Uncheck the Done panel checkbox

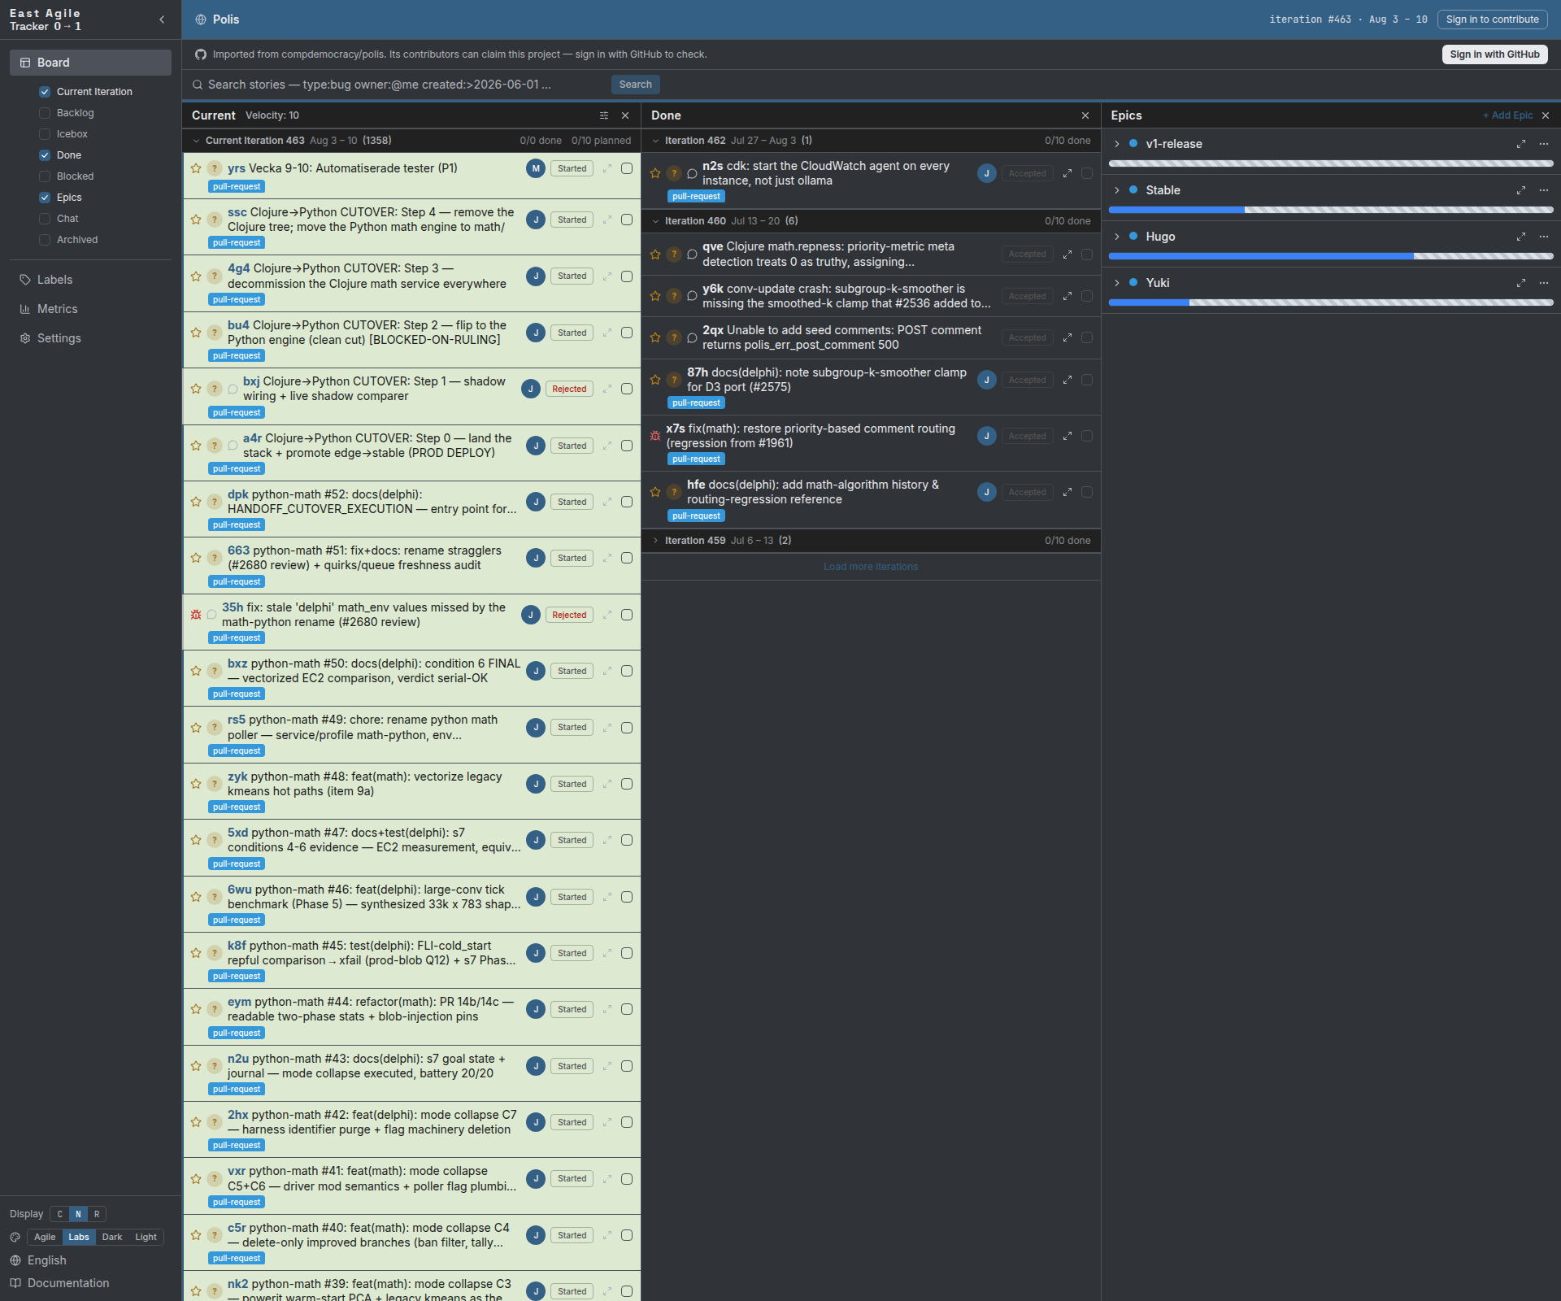(45, 155)
